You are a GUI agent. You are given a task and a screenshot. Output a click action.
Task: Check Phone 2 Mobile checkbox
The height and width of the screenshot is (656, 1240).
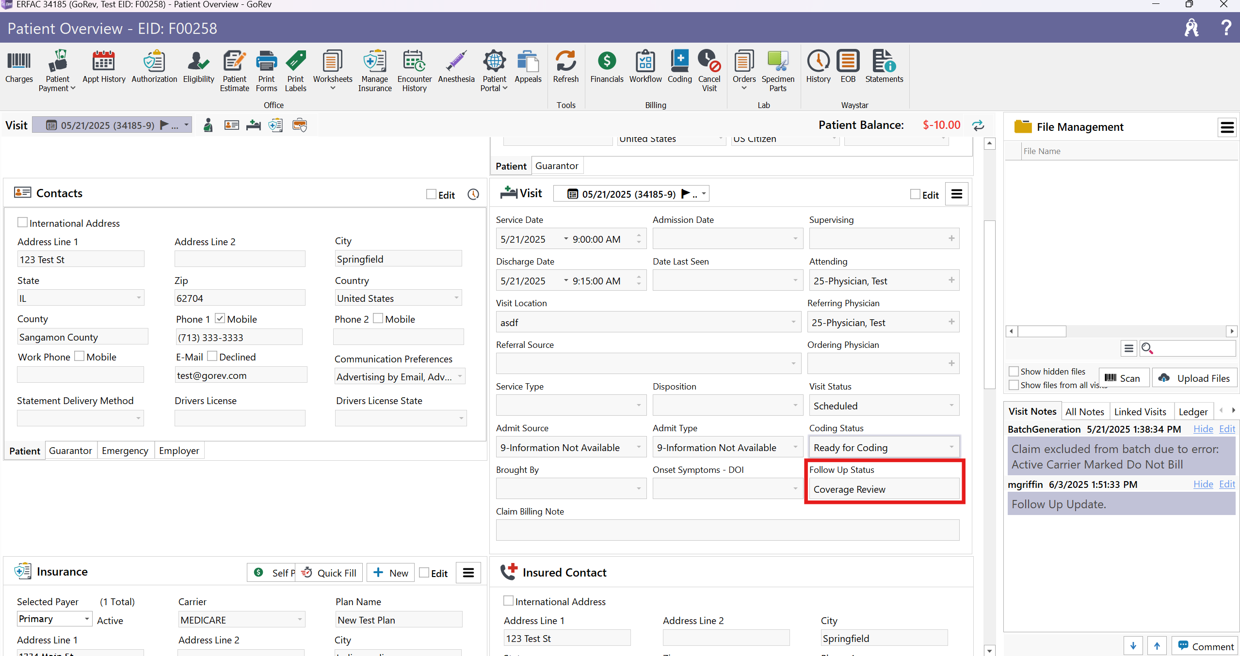[x=378, y=318]
